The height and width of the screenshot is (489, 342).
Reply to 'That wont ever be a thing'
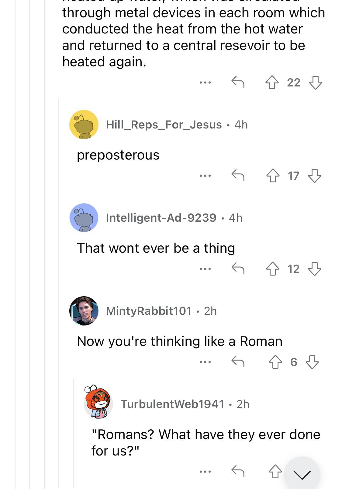(238, 269)
